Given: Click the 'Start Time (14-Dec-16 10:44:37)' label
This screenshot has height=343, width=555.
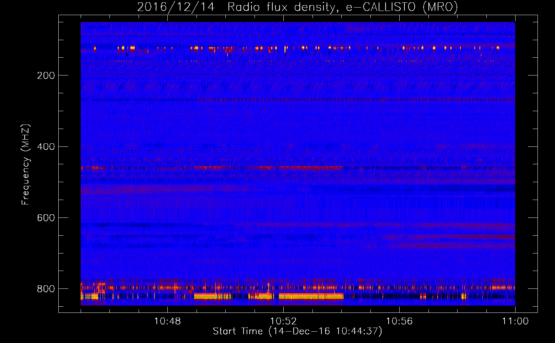Looking at the screenshot, I should [297, 331].
